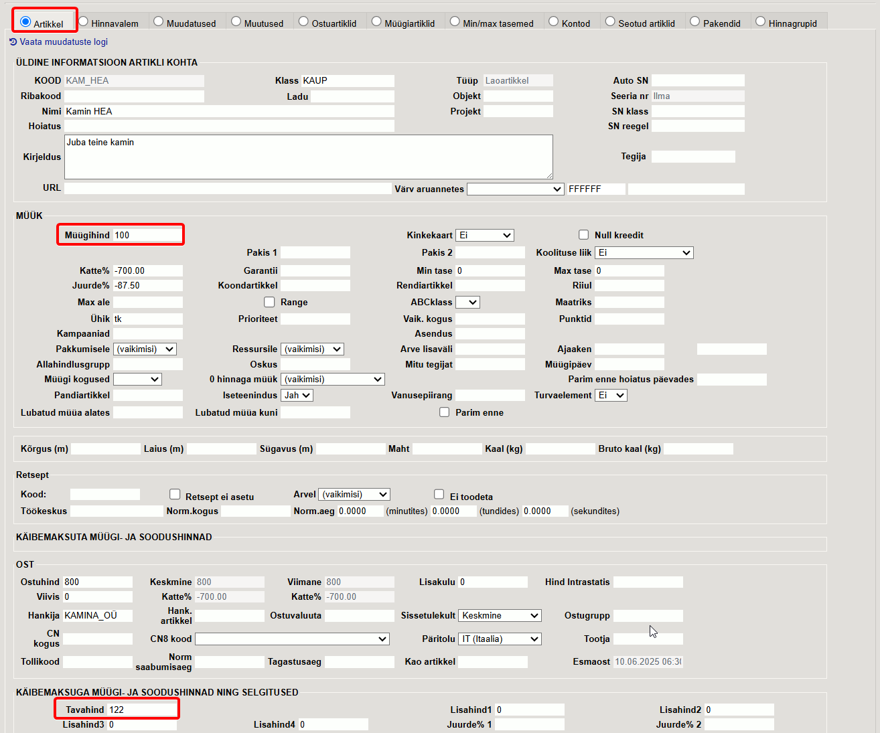Enable the Ei toodeta checkbox

pos(439,494)
